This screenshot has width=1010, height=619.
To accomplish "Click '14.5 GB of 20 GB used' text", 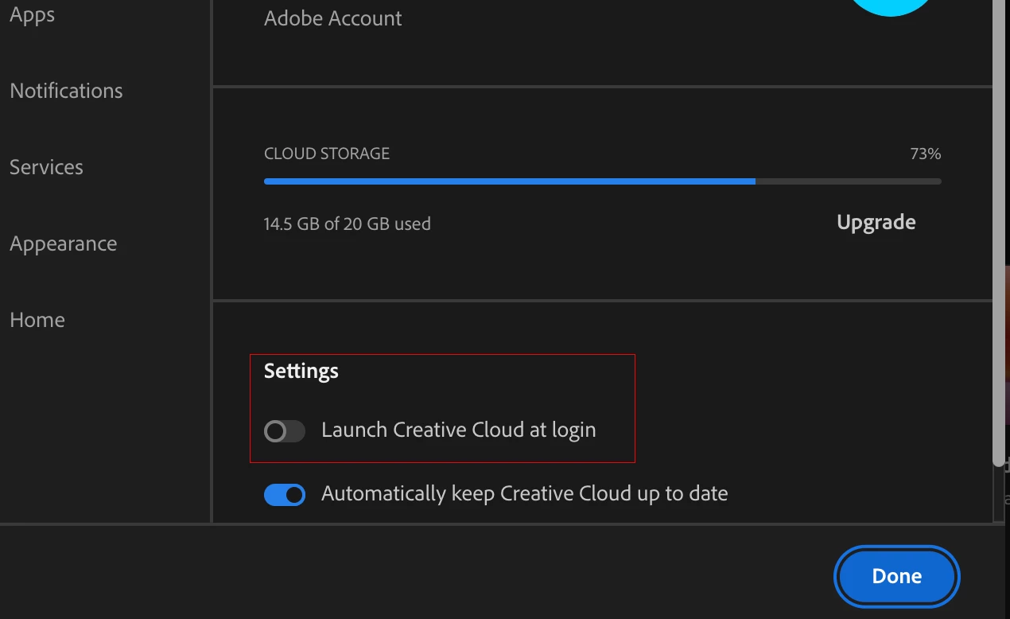I will pyautogui.click(x=347, y=224).
